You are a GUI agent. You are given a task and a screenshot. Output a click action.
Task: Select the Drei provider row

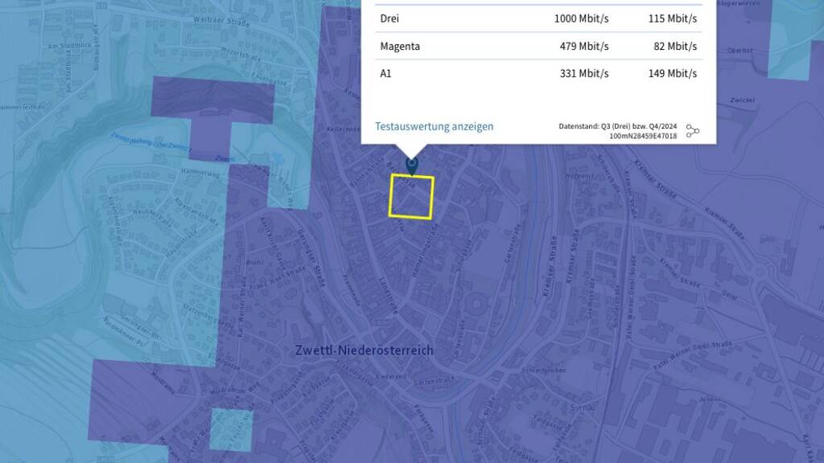point(538,18)
